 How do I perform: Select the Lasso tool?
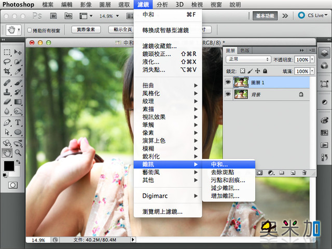click(x=7, y=62)
